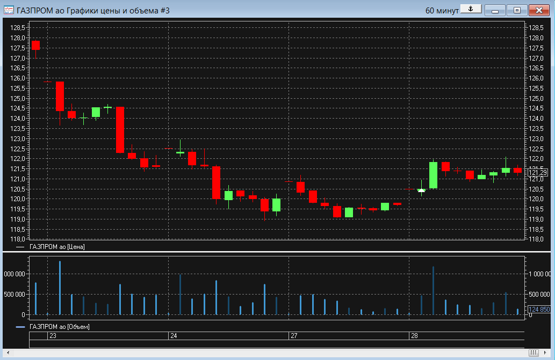
Task: Minimize the ГАЗПРОМ chart window
Action: [x=495, y=10]
